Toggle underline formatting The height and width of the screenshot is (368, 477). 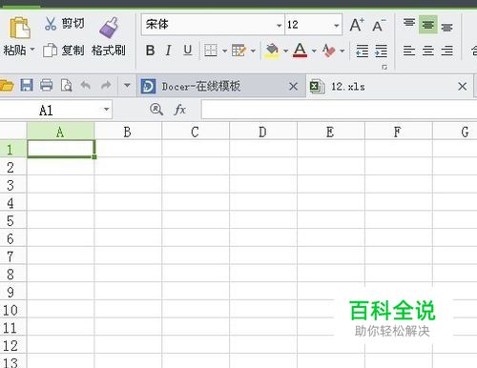(x=188, y=51)
